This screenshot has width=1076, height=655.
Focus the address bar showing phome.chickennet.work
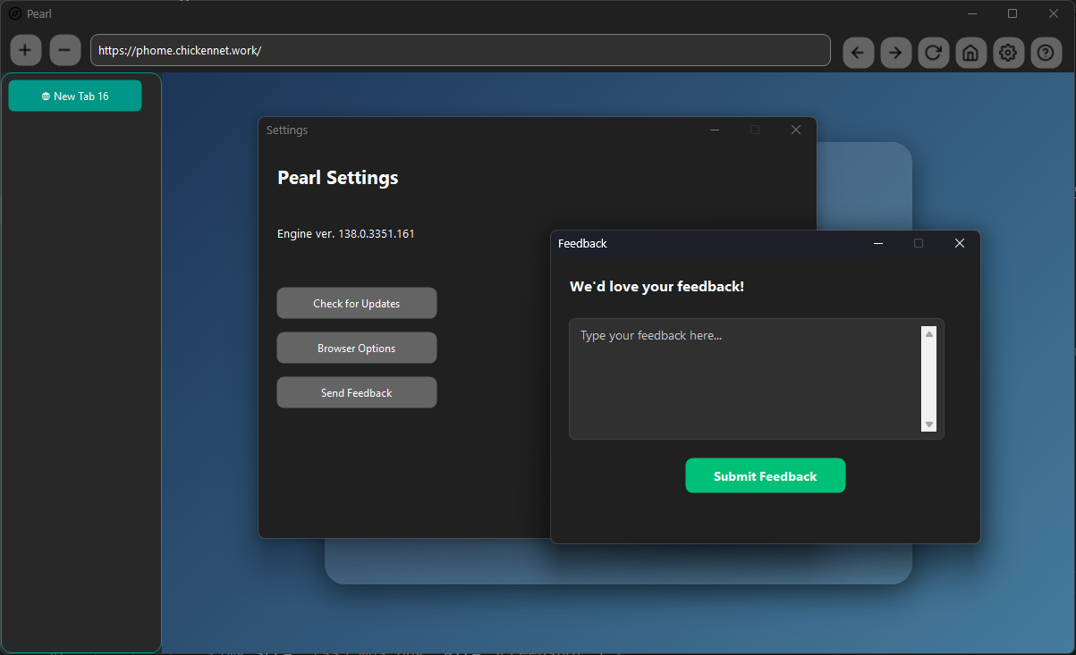[x=460, y=50]
